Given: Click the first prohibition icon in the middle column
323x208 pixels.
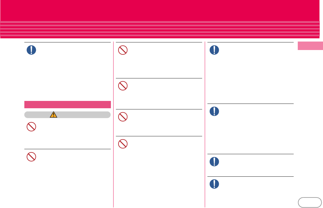Looking at the screenshot, I should (123, 50).
